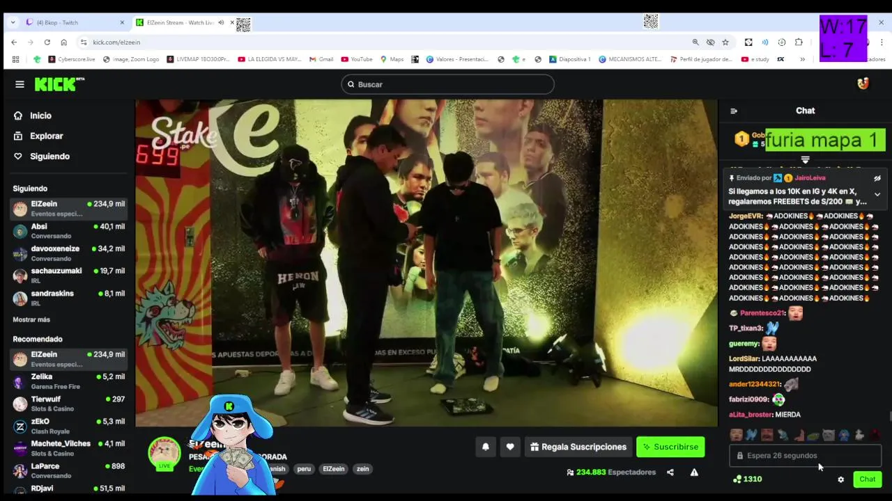Open the browser extensions puzzle icon
The height and width of the screenshot is (501, 892).
799,42
